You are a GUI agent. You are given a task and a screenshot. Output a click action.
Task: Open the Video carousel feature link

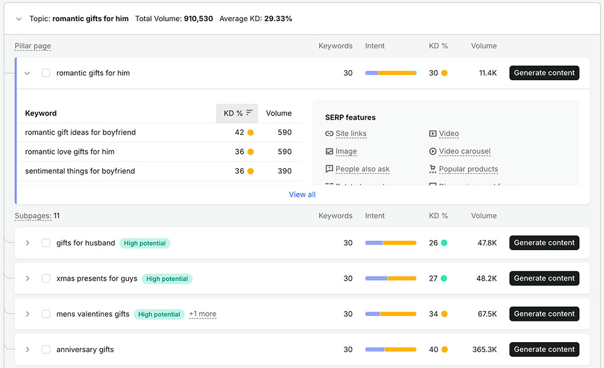(465, 152)
